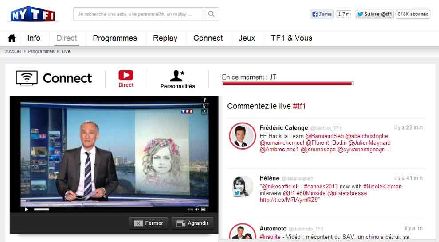439x242 pixels.
Task: Go to home via house icon
Action: (12, 38)
